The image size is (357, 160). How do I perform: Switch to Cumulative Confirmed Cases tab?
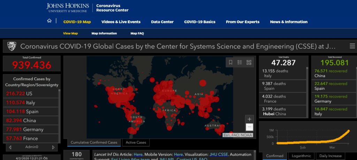[x=94, y=143]
